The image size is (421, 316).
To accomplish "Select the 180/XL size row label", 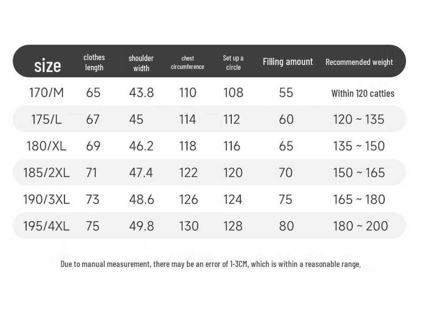I will pos(46,146).
